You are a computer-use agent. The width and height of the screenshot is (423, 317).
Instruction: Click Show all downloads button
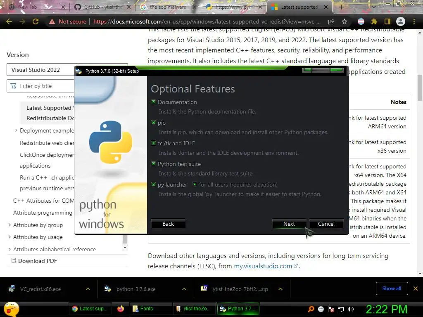click(392, 289)
